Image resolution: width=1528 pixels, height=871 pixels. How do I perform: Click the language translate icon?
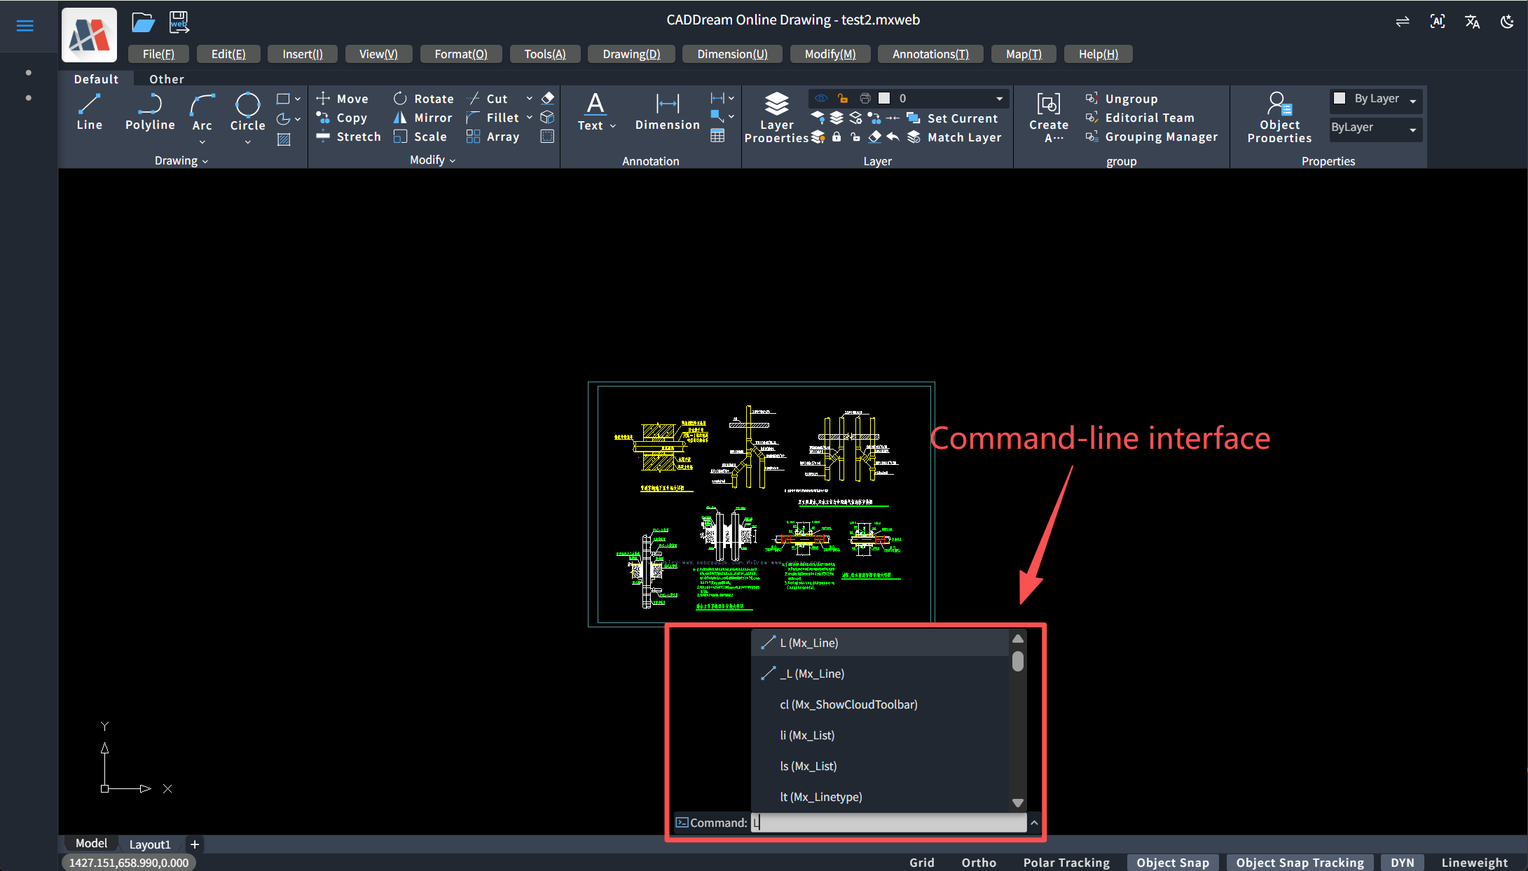(x=1473, y=22)
